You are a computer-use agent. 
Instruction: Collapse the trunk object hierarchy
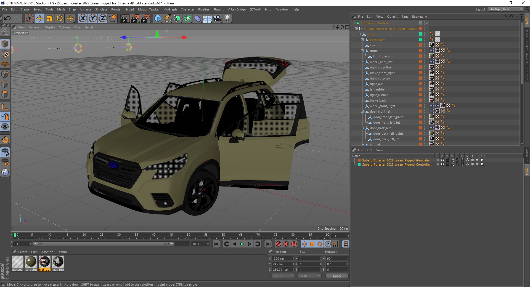[x=362, y=51]
